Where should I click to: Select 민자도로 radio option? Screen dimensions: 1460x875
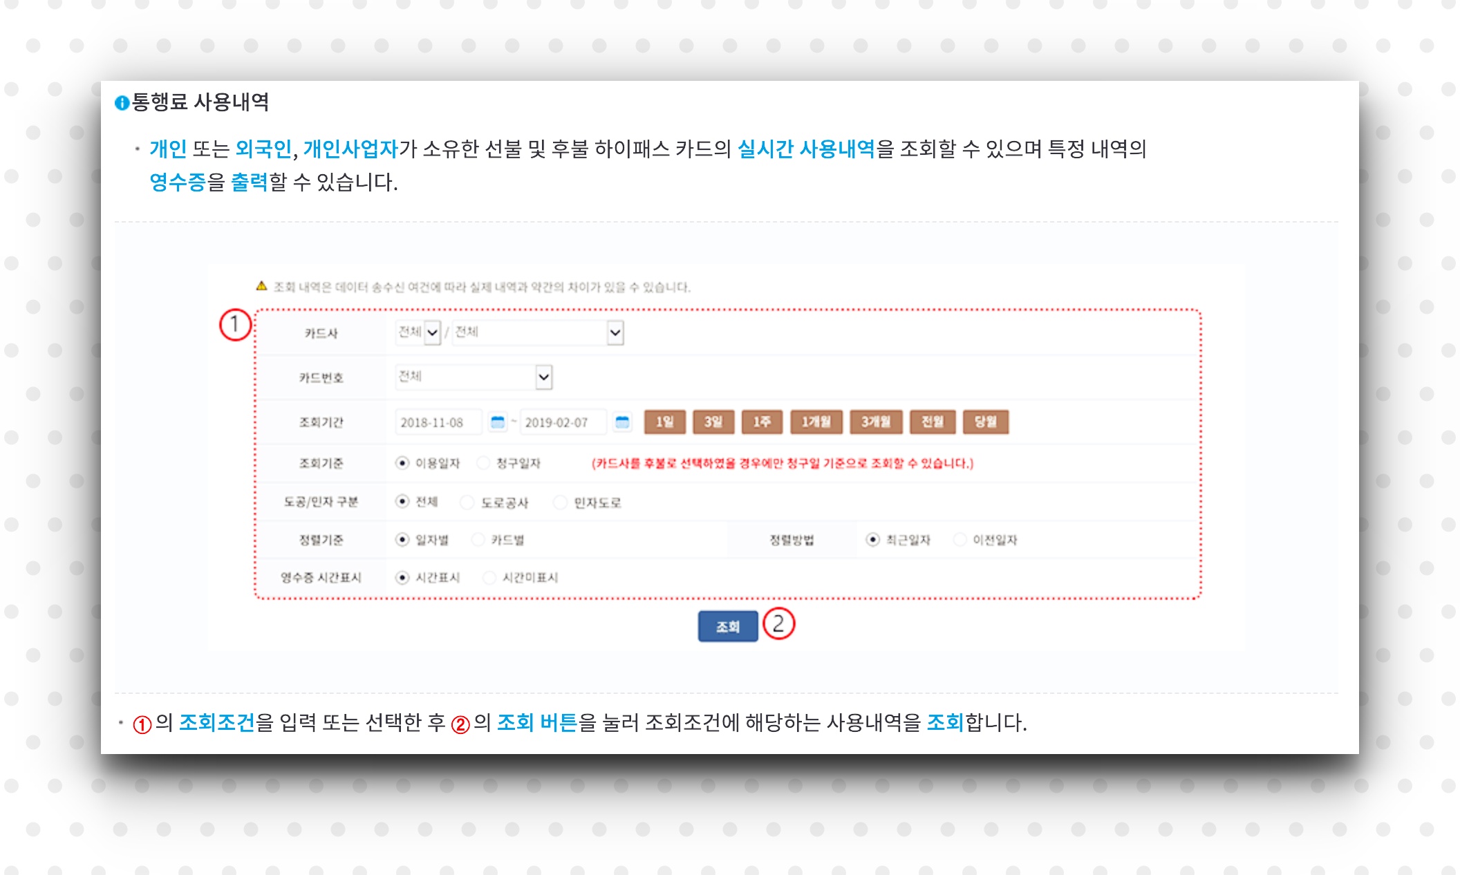(x=560, y=502)
